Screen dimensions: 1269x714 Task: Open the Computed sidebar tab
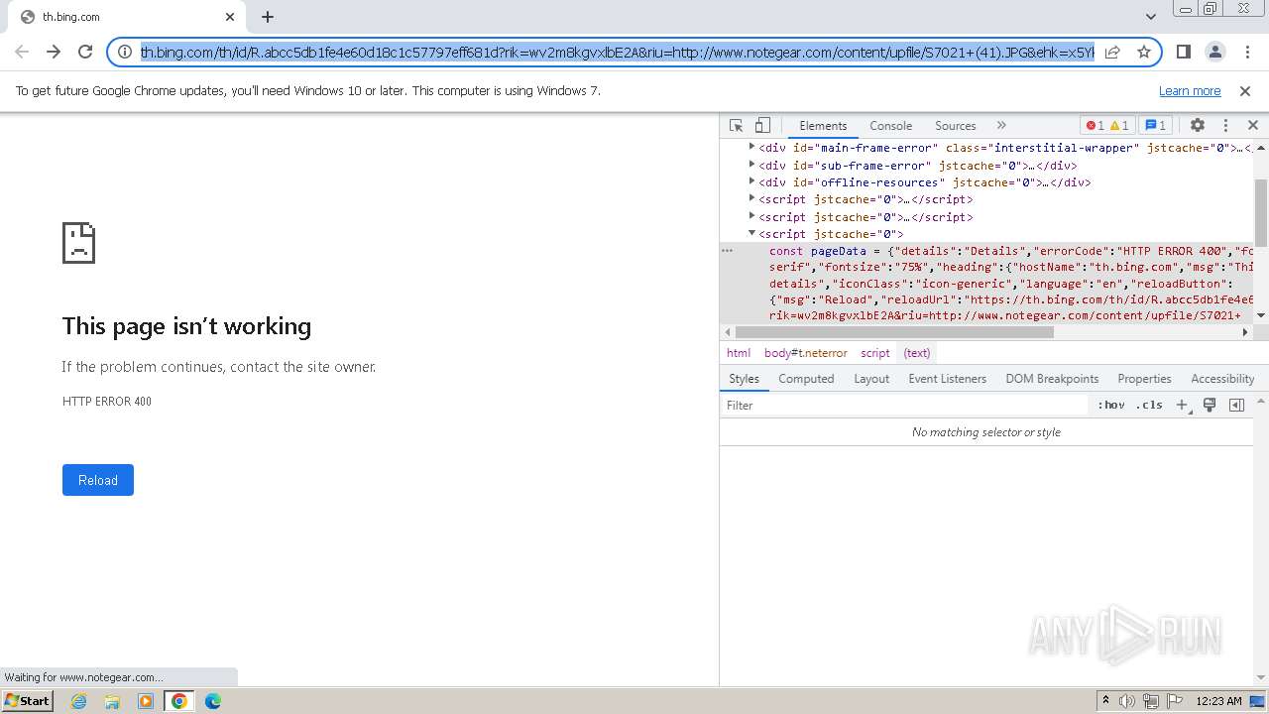pyautogui.click(x=806, y=379)
